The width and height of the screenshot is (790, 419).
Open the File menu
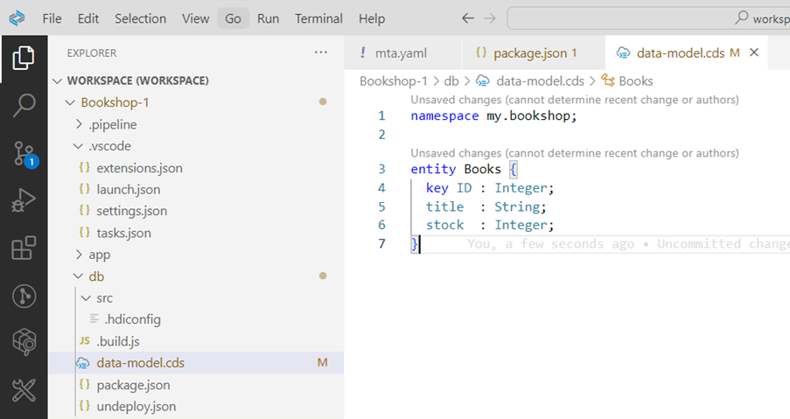52,18
